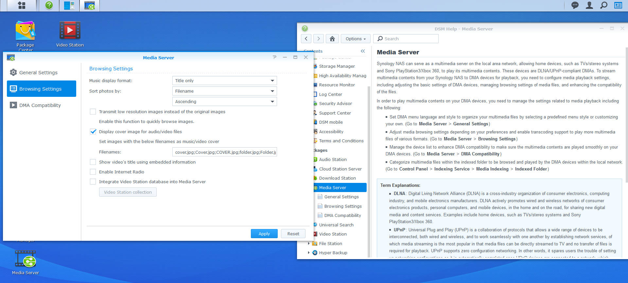Viewport: 628px width, 283px height.
Task: Check show video's title using embedded information
Action: [x=93, y=162]
